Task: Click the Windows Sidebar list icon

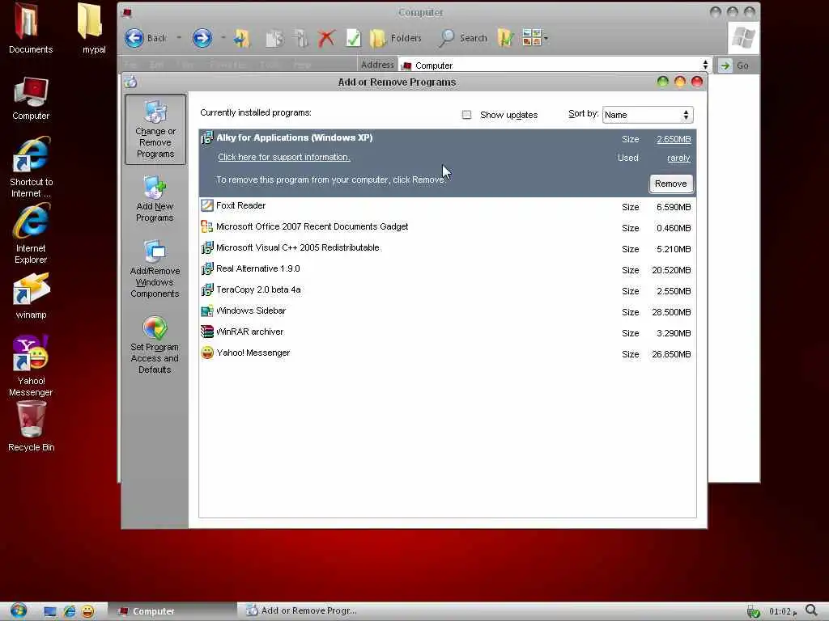Action: [207, 310]
